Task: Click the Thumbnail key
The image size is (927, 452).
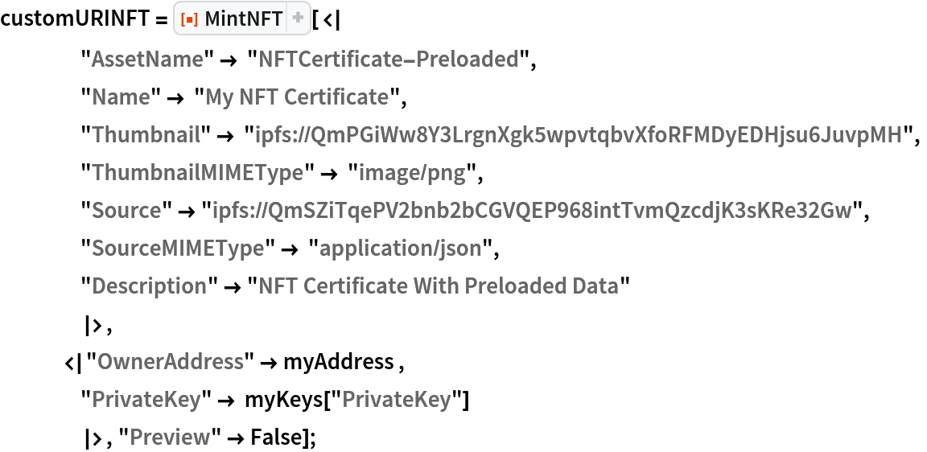Action: (146, 135)
